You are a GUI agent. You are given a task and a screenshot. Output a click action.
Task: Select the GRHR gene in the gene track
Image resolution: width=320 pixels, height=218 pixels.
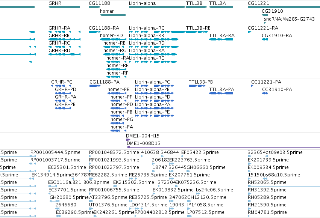pyautogui.click(x=64, y=7)
